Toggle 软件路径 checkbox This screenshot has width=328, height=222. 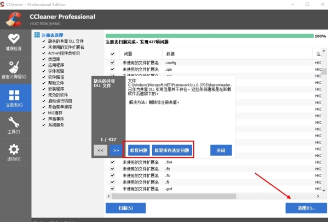44,77
